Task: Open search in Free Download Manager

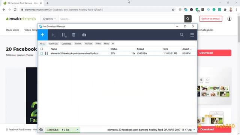Action: click(181, 35)
